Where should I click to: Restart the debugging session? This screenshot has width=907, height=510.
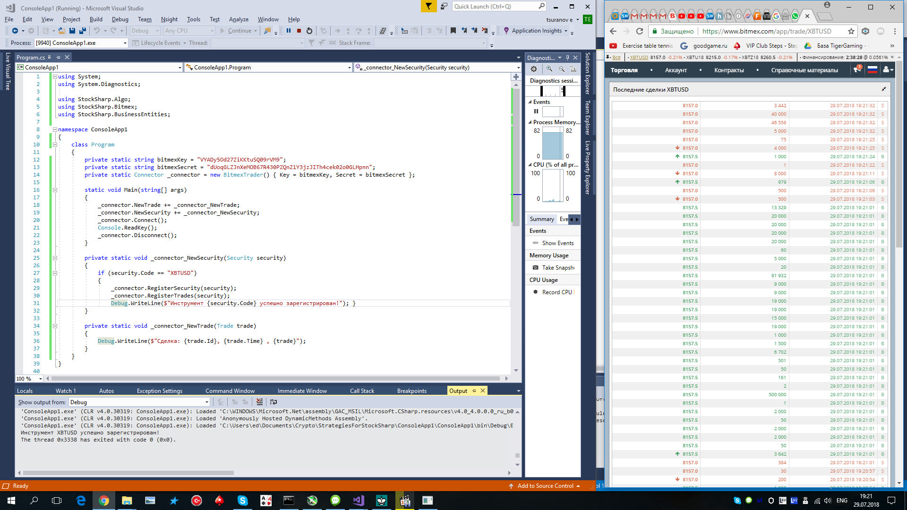click(309, 31)
